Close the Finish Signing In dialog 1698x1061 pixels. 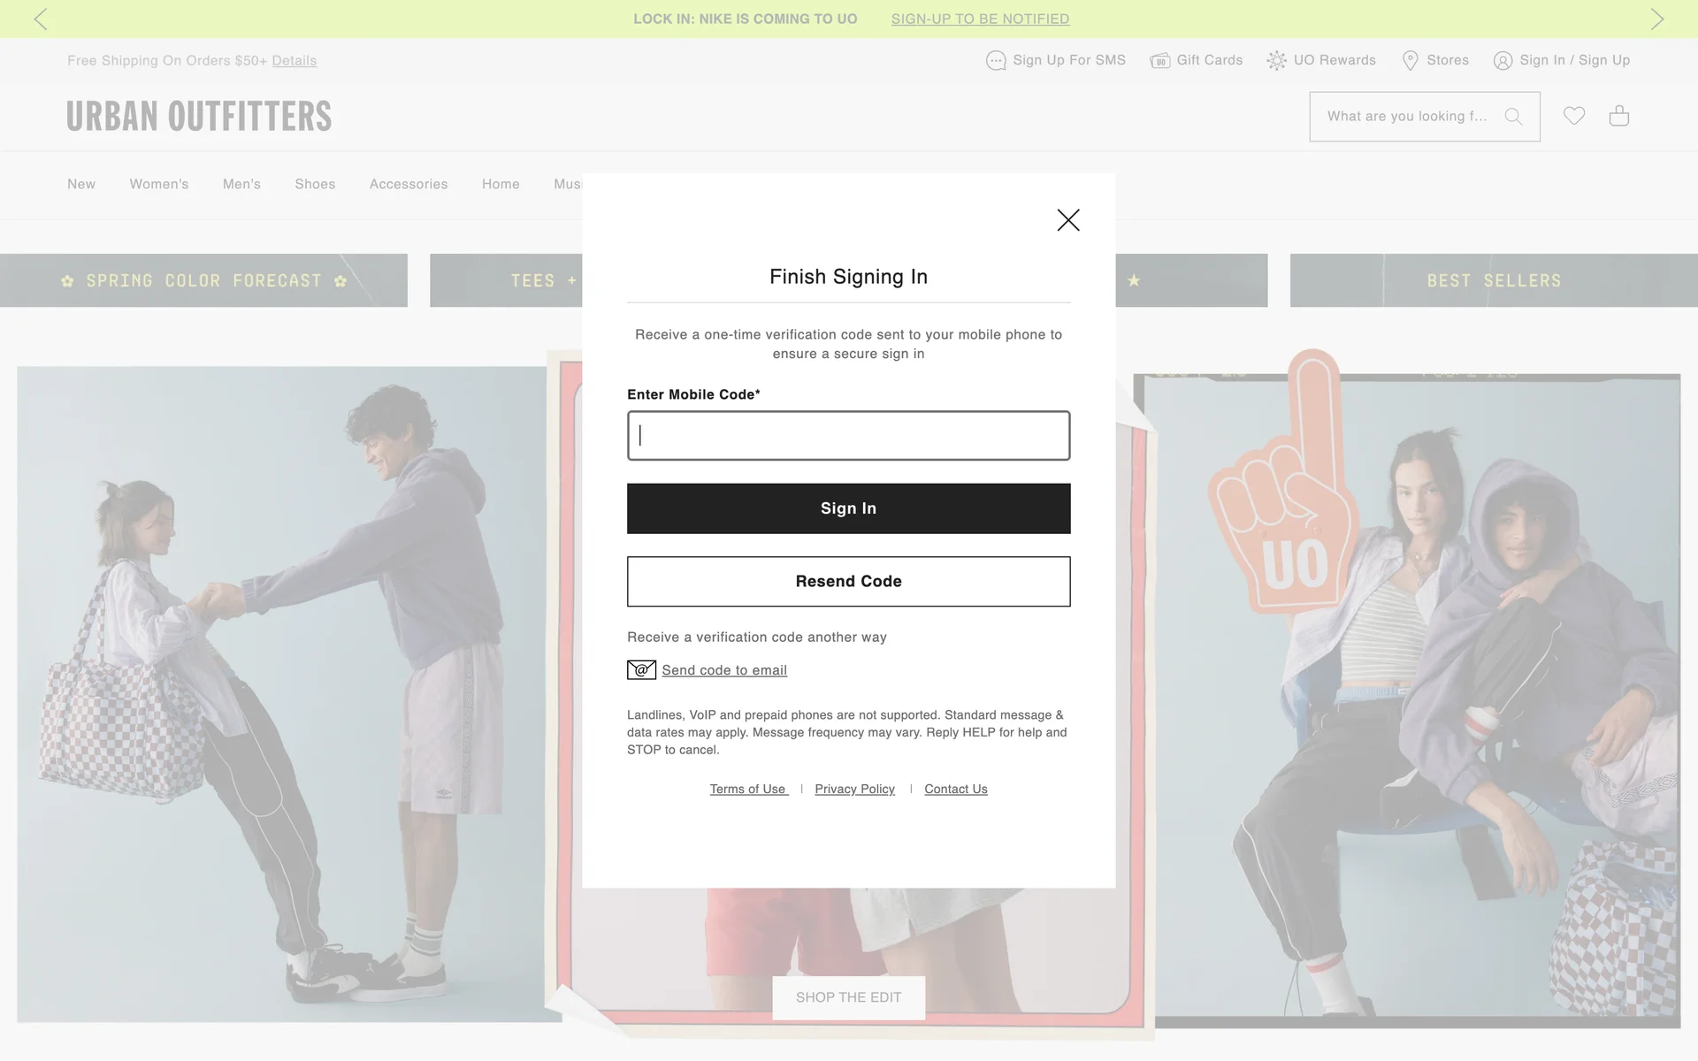pyautogui.click(x=1068, y=220)
